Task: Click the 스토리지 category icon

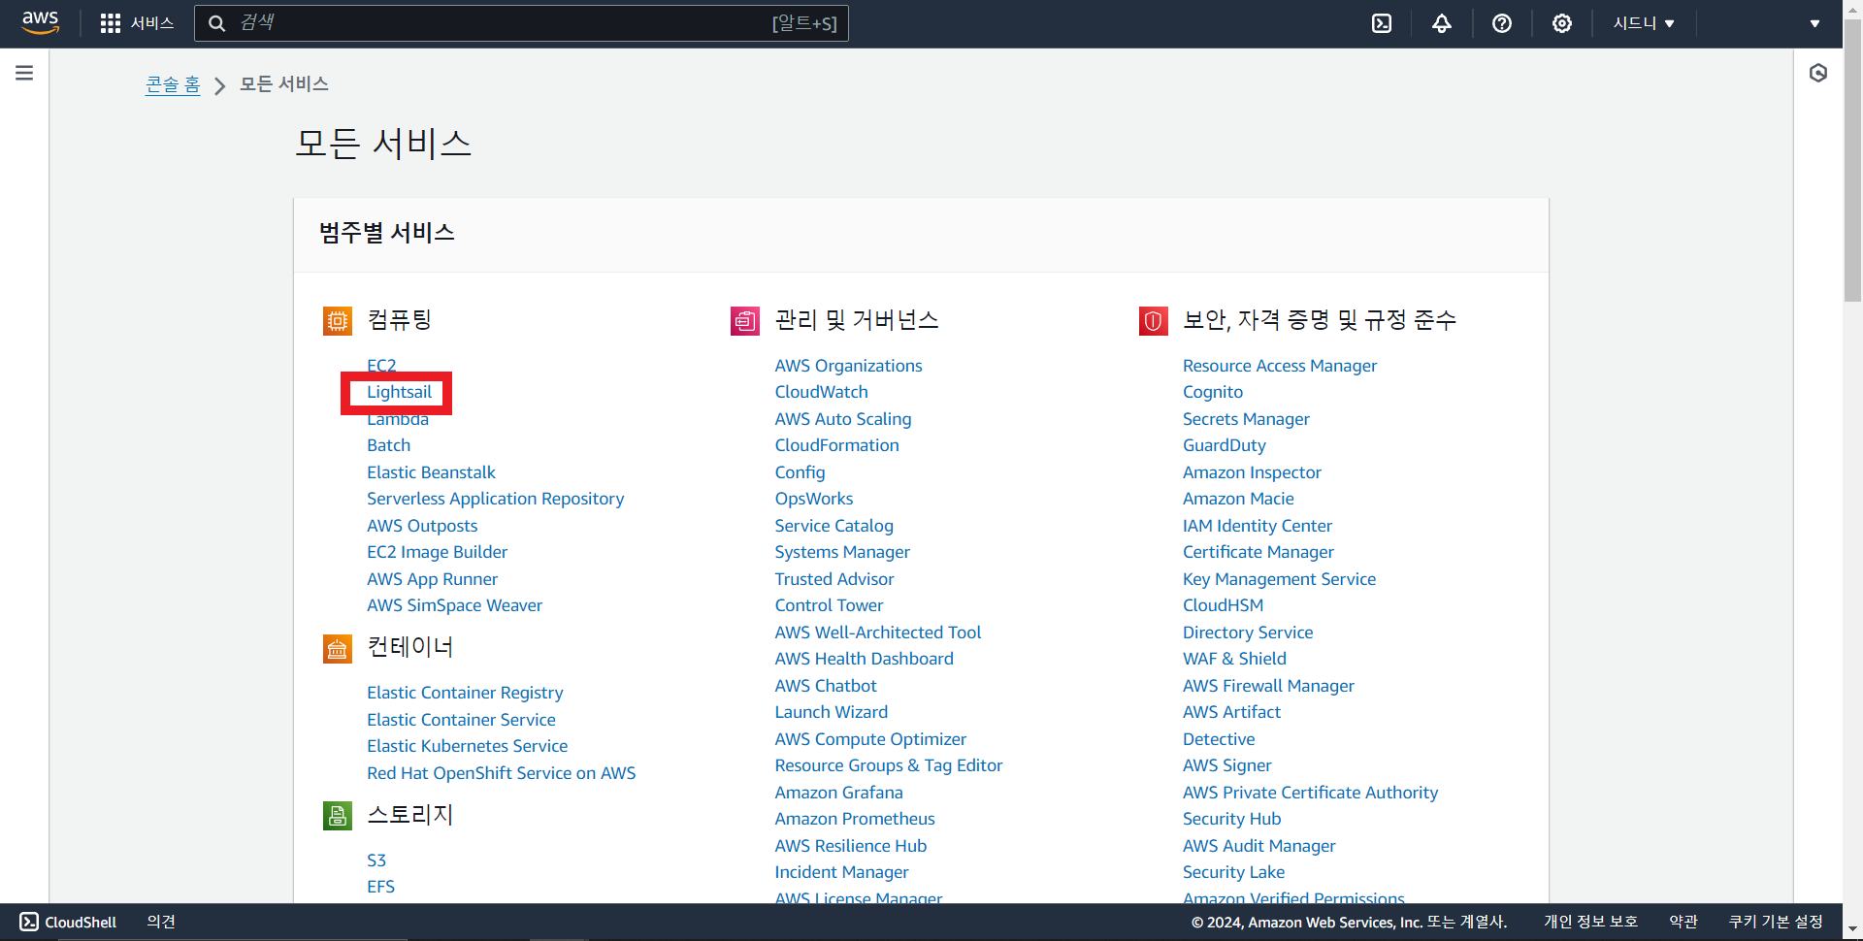Action: click(338, 816)
